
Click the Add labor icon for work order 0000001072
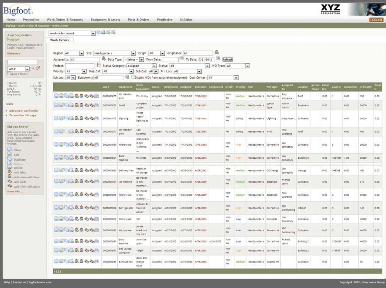coord(76,119)
